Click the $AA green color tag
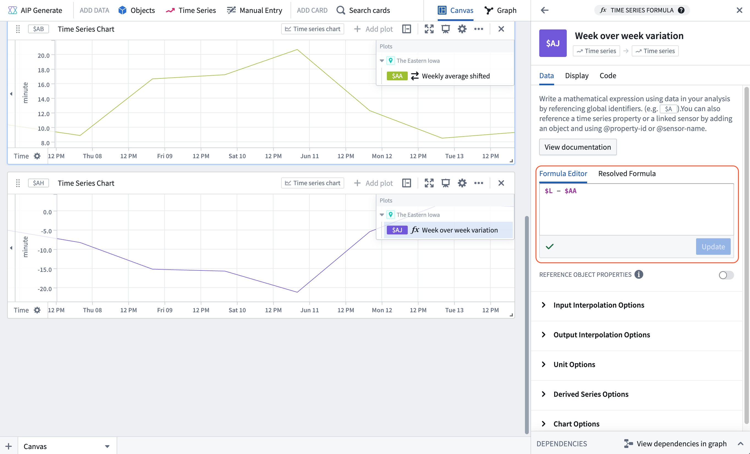 click(x=397, y=76)
